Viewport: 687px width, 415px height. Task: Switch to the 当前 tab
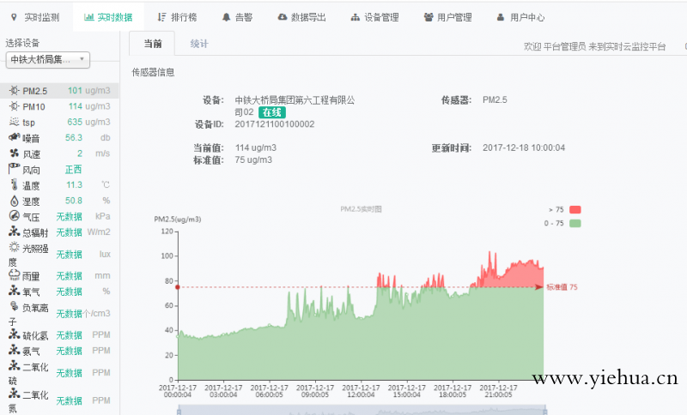point(153,43)
